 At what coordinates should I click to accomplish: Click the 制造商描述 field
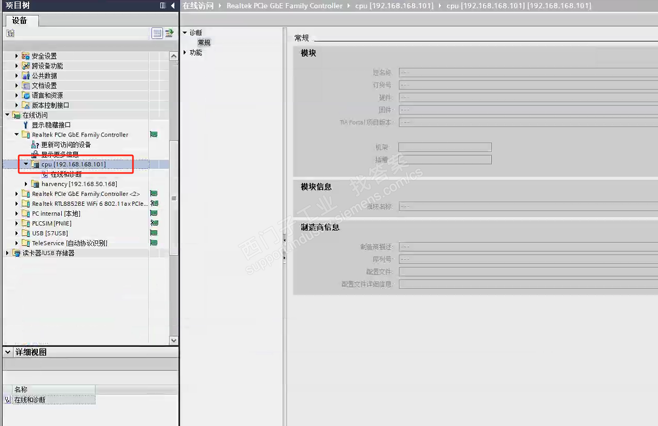528,247
